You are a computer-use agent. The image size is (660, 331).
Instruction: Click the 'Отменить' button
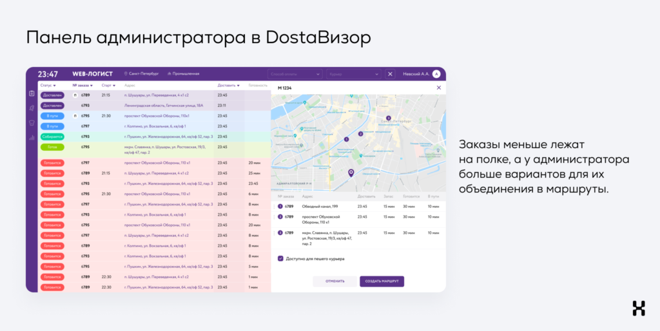point(335,281)
